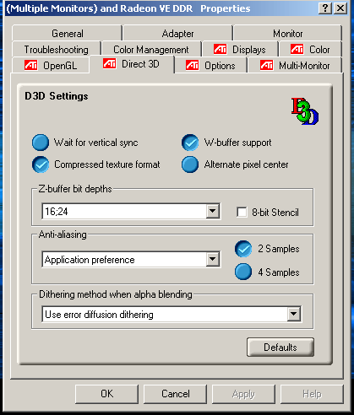Screen dimensions: 354x415
Task: Toggle Alternate pixel center option
Action: [190, 164]
